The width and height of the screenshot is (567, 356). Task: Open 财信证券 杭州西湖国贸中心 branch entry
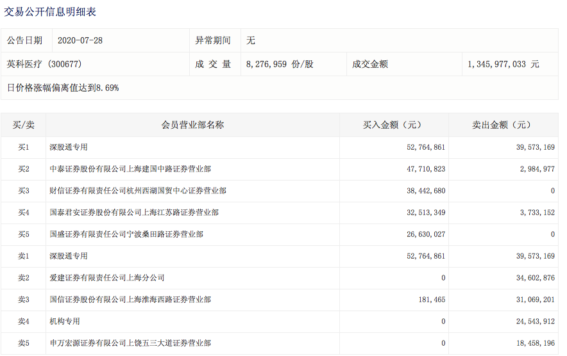click(138, 191)
